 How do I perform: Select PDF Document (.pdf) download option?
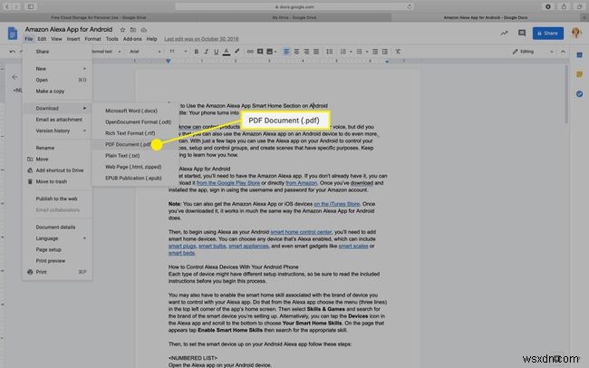128,144
